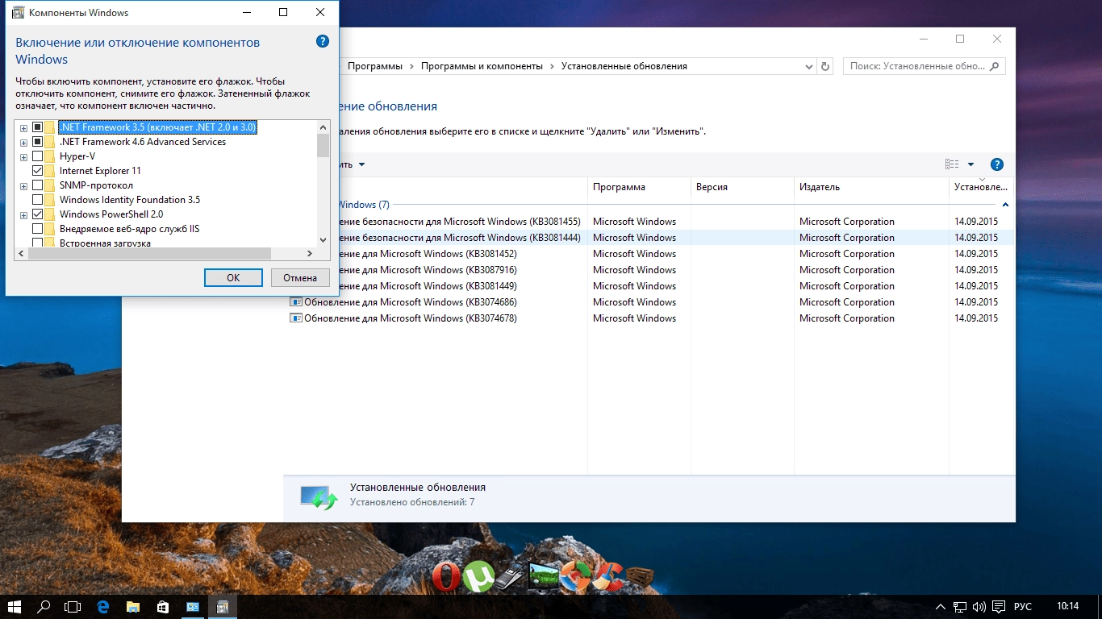1102x619 pixels.
Task: Launch CCleaner from the dock
Action: click(607, 576)
